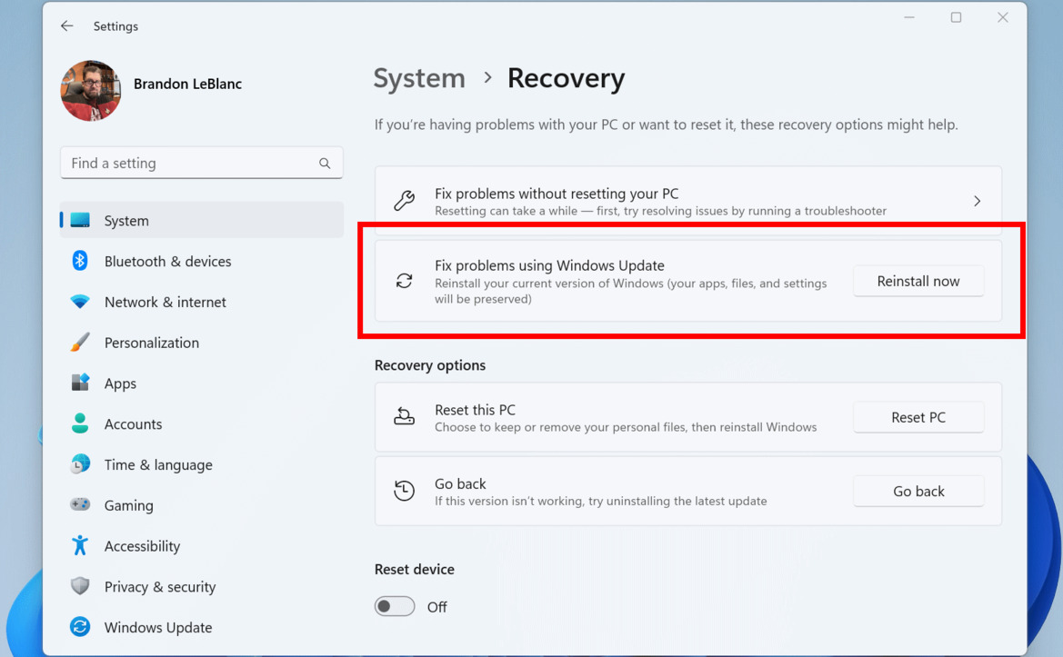Image resolution: width=1063 pixels, height=657 pixels.
Task: Open Windows Update in the sidebar
Action: tap(201, 627)
